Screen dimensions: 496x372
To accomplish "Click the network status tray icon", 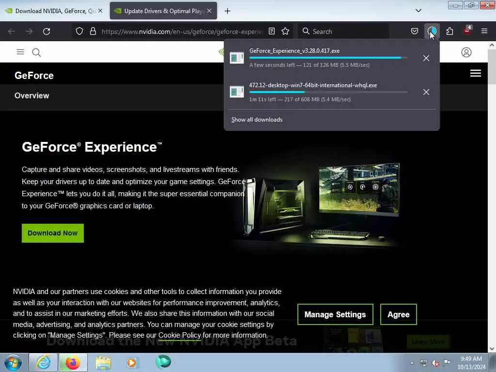I will pyautogui.click(x=423, y=363).
